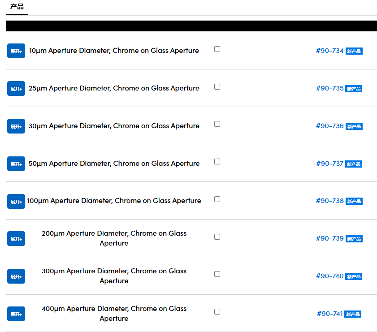This screenshot has width=377, height=332.
Task: Select the checkbox for 100µm Aperture
Action: click(x=217, y=199)
